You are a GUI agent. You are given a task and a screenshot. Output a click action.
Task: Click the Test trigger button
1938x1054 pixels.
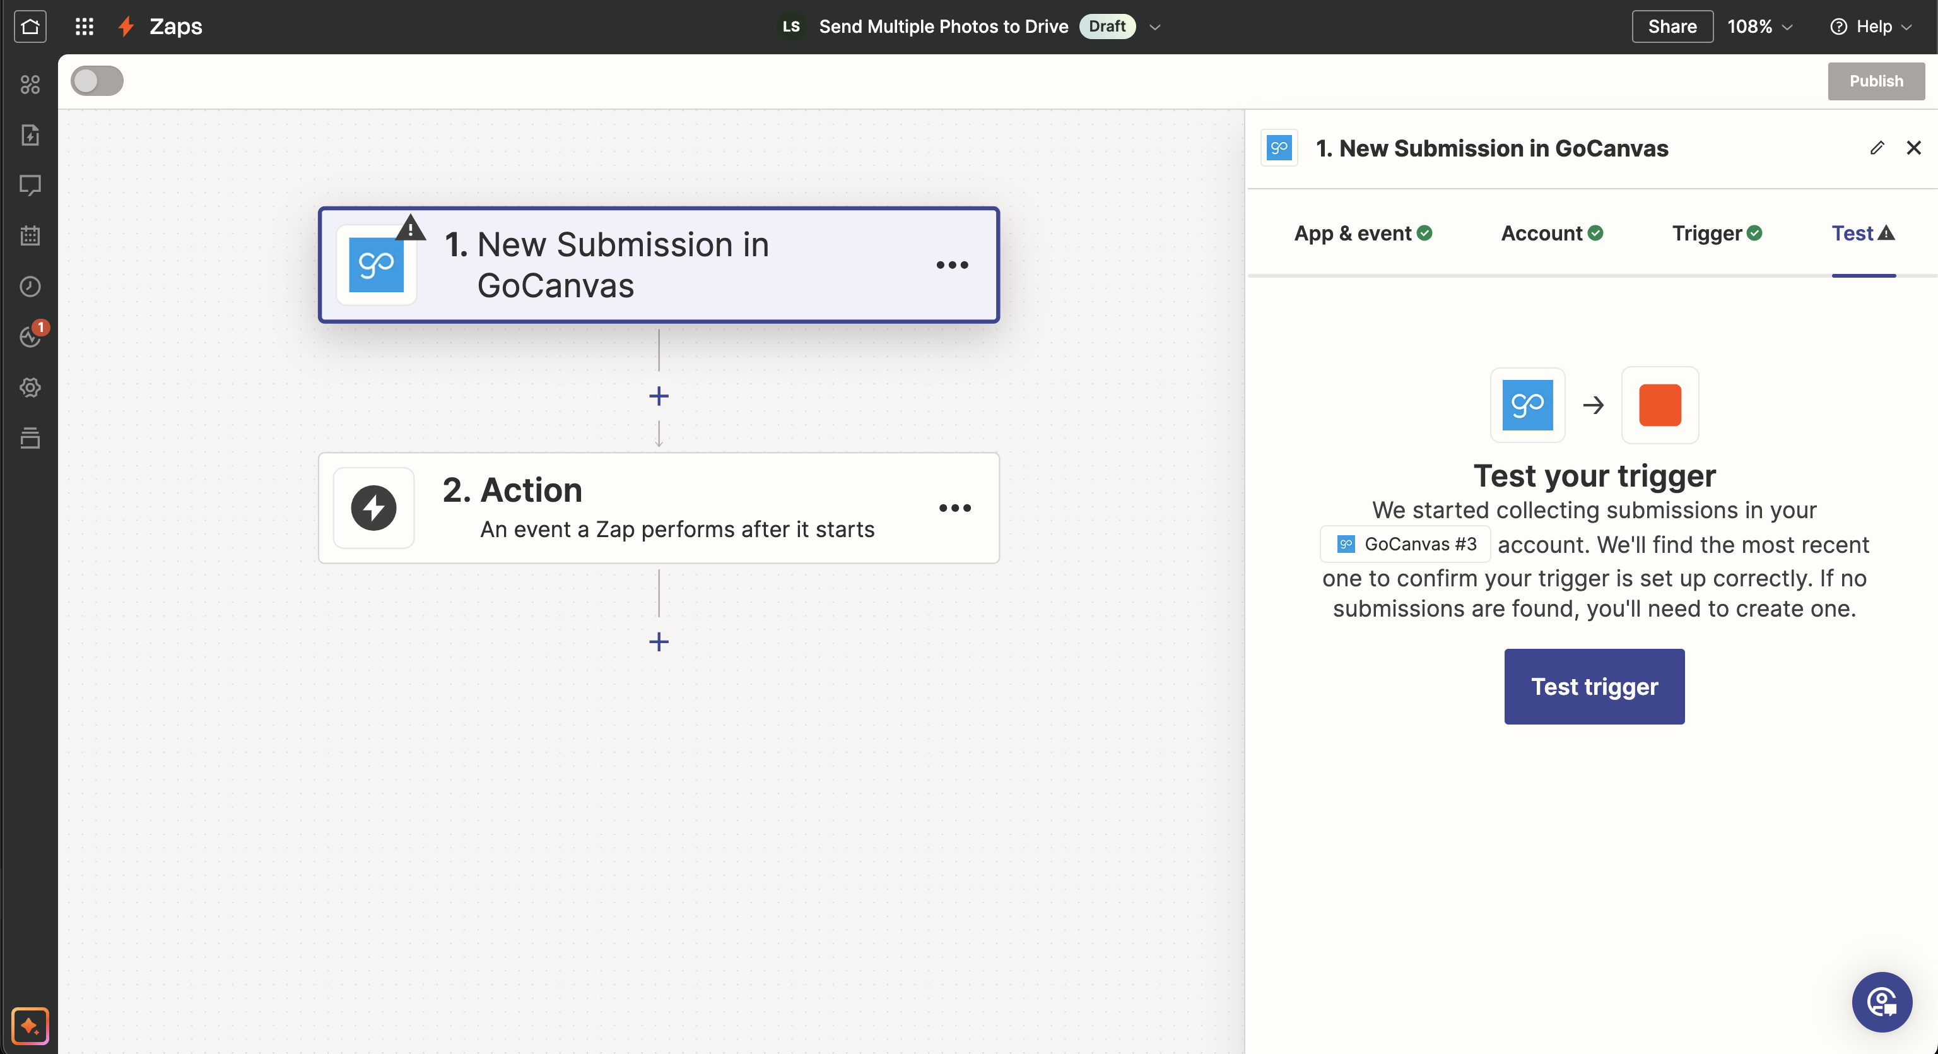click(1594, 687)
